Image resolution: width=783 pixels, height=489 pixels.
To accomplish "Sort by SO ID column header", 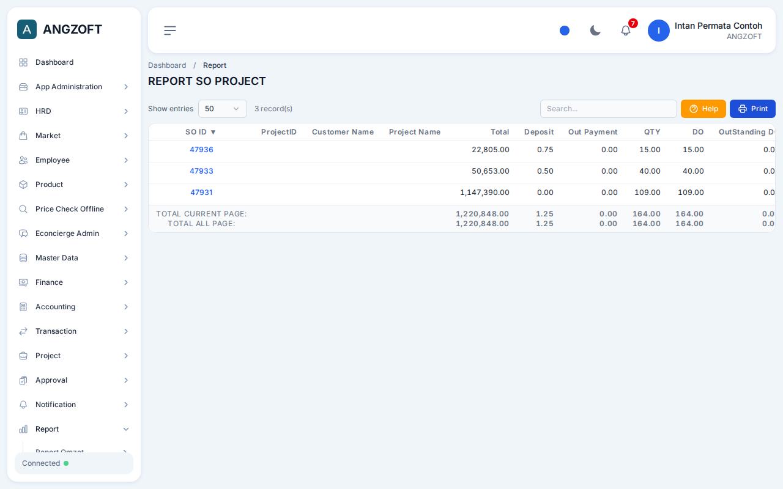I will pos(201,132).
